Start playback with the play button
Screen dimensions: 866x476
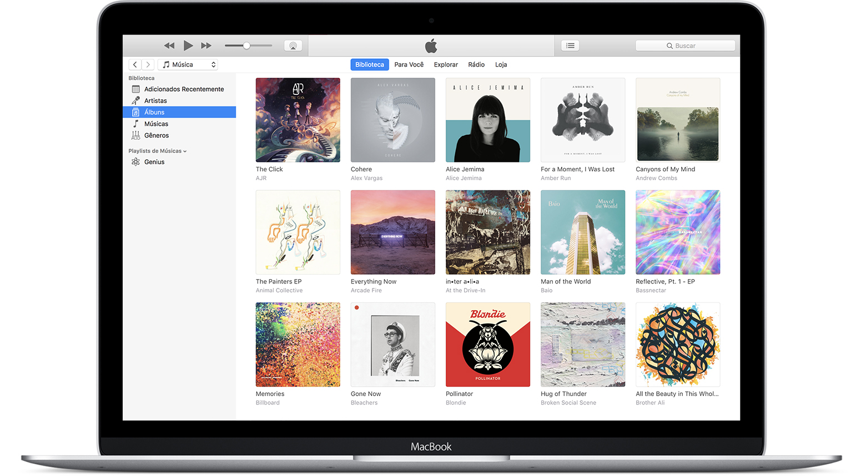pyautogui.click(x=188, y=45)
